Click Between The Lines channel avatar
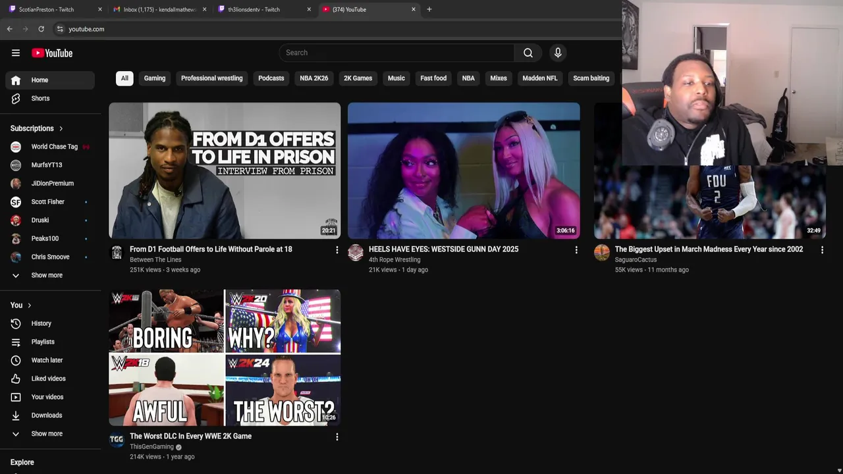 point(117,253)
